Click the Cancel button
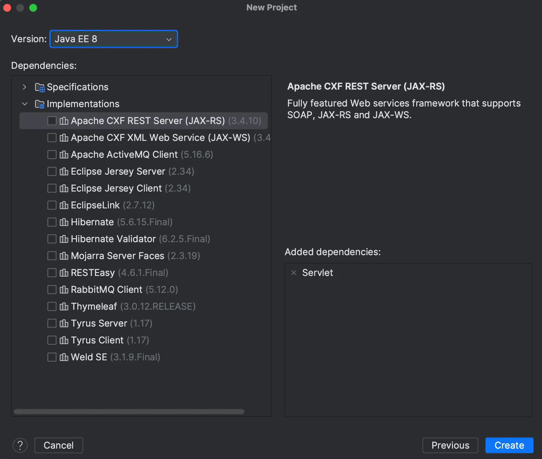Screen dimensions: 542x459 pyautogui.click(x=59, y=445)
